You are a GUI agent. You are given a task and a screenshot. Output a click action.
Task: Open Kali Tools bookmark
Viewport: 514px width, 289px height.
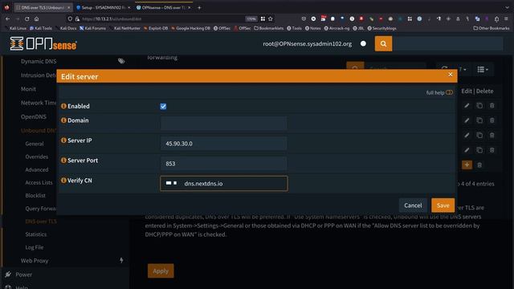(x=41, y=29)
